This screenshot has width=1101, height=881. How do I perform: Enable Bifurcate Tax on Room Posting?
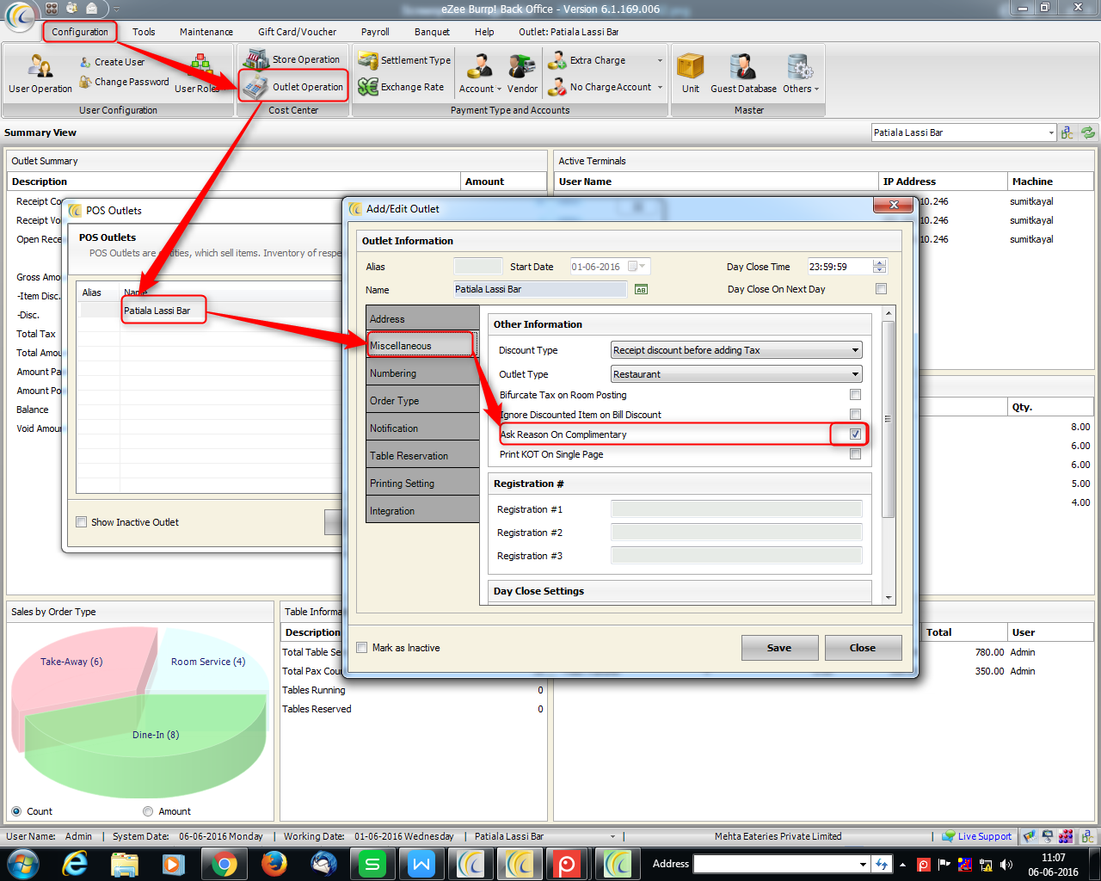pos(855,395)
